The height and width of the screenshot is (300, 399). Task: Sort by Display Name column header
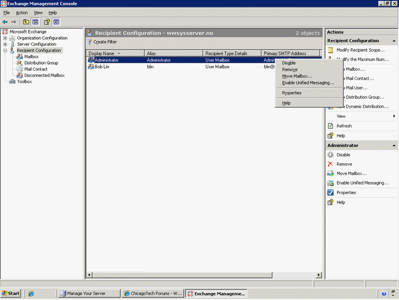click(x=116, y=53)
